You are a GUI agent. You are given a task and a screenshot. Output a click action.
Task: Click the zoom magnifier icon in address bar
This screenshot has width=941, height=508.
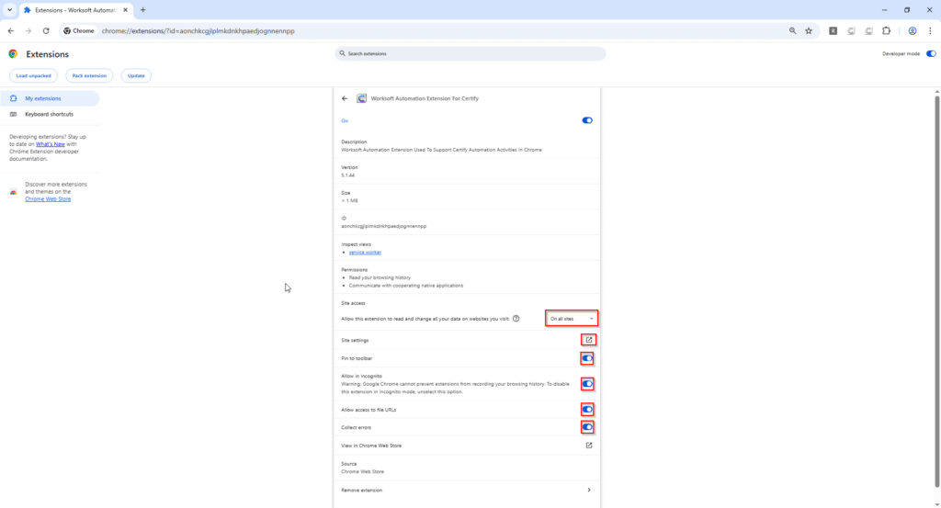point(793,30)
